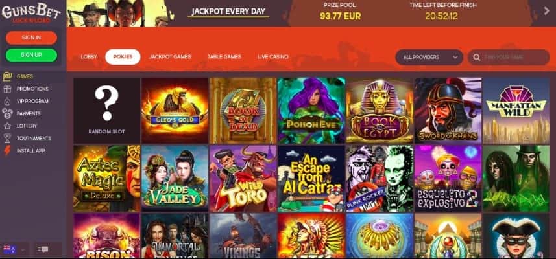The image size is (556, 259).
Task: Open Promotions gift icon
Action: coord(7,89)
